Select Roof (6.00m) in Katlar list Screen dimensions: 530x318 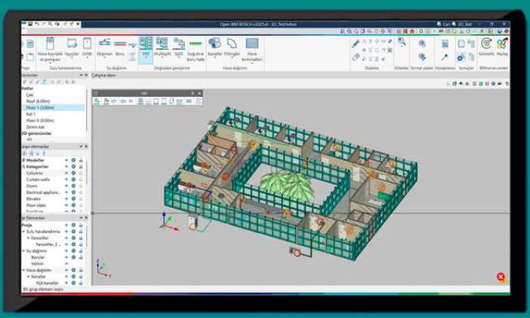[38, 101]
